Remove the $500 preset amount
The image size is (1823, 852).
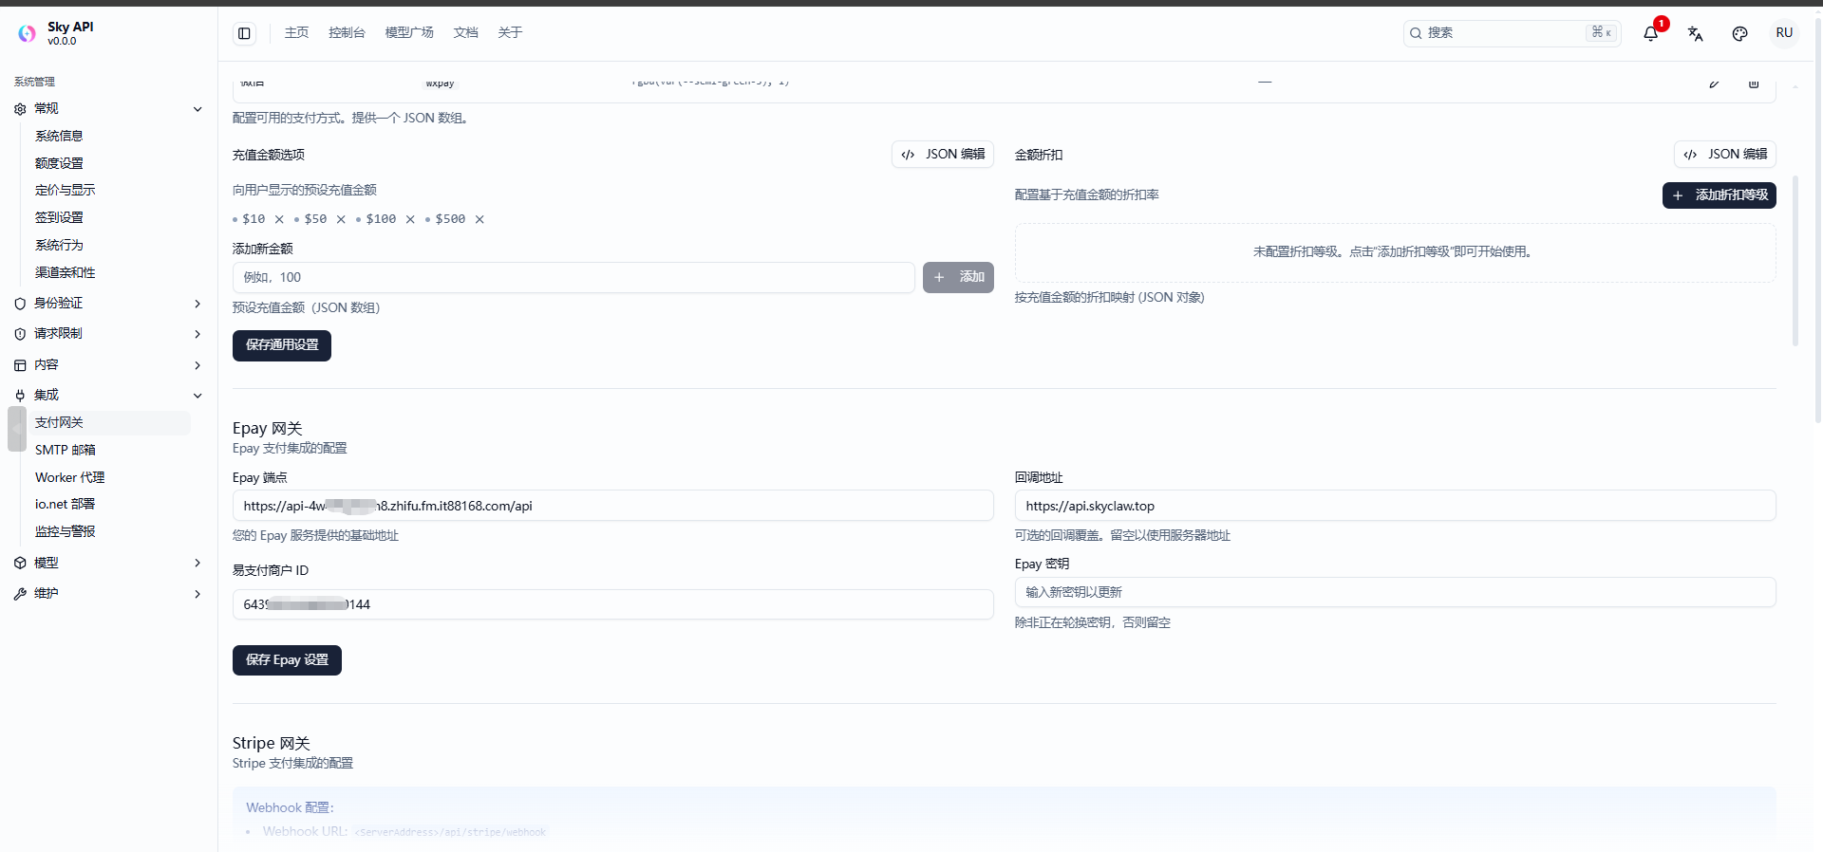pyautogui.click(x=479, y=219)
